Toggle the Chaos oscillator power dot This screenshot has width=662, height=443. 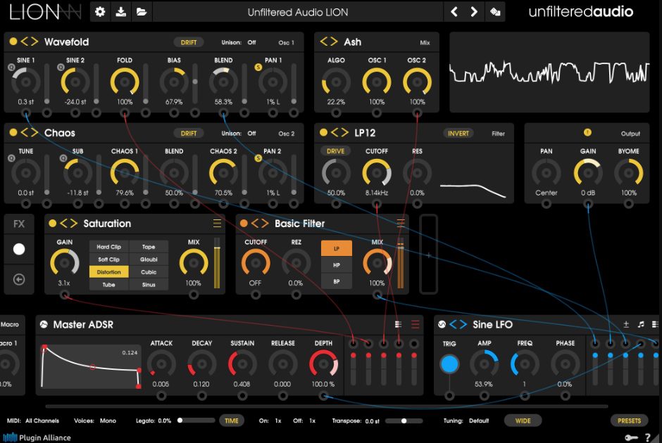coord(13,132)
